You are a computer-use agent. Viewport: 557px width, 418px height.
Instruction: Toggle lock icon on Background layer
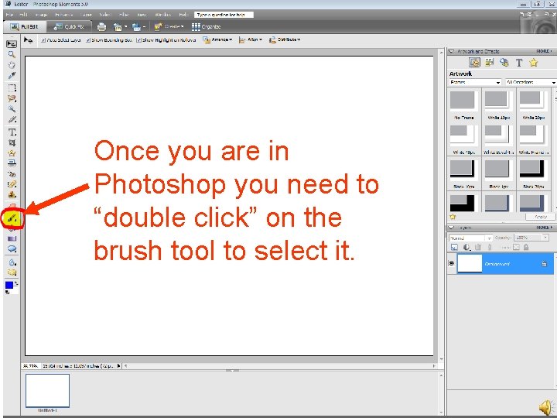pos(544,264)
